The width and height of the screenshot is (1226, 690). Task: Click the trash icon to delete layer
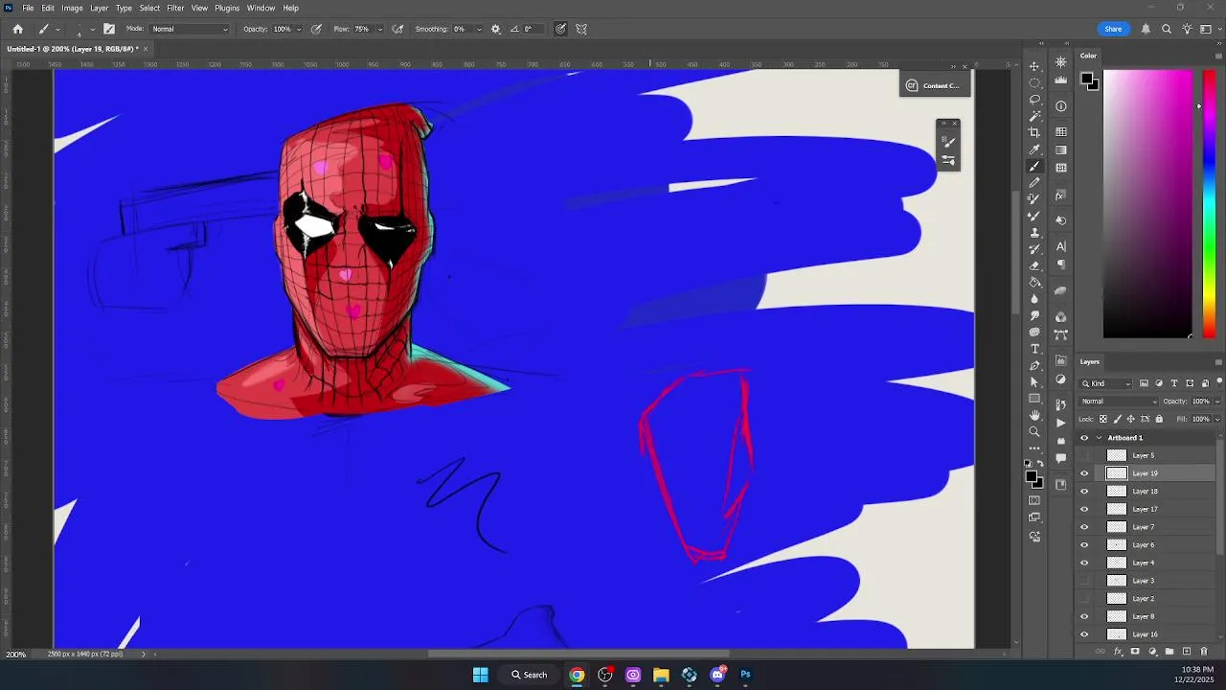tap(1204, 652)
